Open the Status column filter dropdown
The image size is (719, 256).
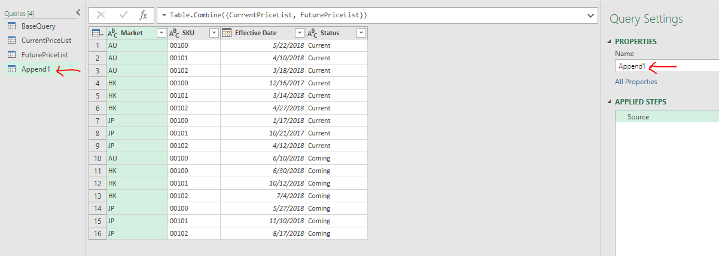tap(361, 33)
